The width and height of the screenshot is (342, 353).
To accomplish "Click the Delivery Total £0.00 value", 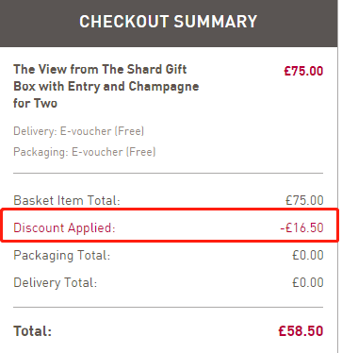I will click(x=308, y=282).
